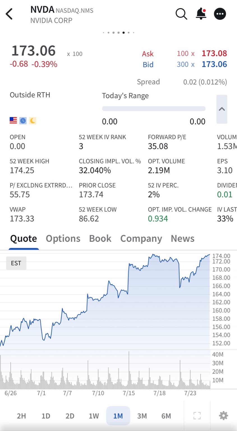
Task: Tap the Bid price 173.06
Action: click(x=214, y=64)
